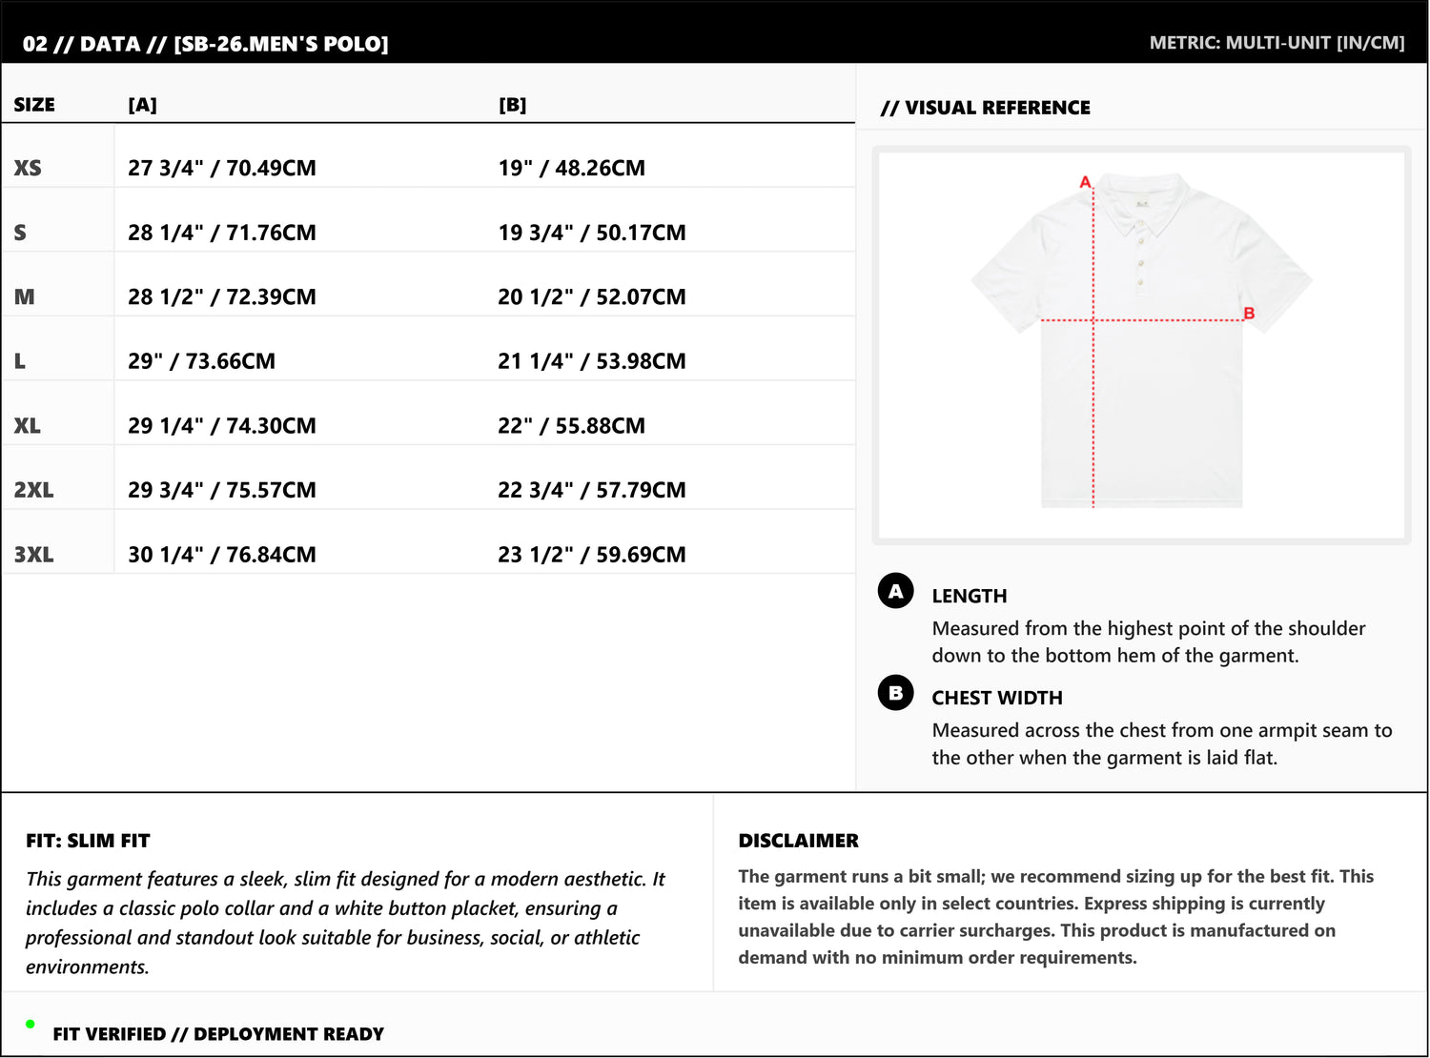Click the XL chest value 22" / 55.88CM
Viewport: 1430px width, 1058px height.
[x=571, y=425]
